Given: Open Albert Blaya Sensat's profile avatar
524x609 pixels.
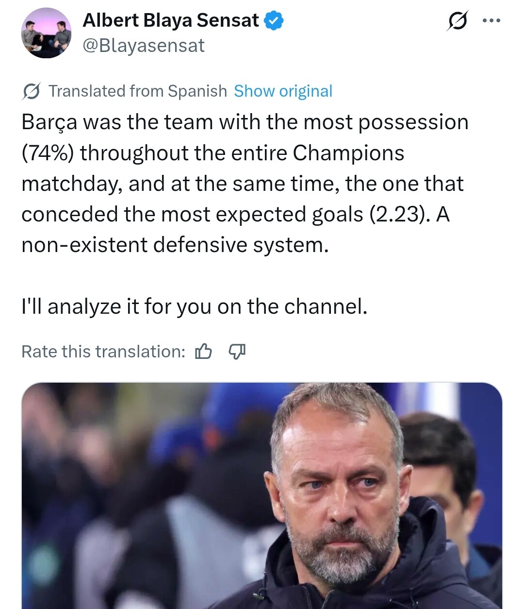Looking at the screenshot, I should tap(47, 33).
